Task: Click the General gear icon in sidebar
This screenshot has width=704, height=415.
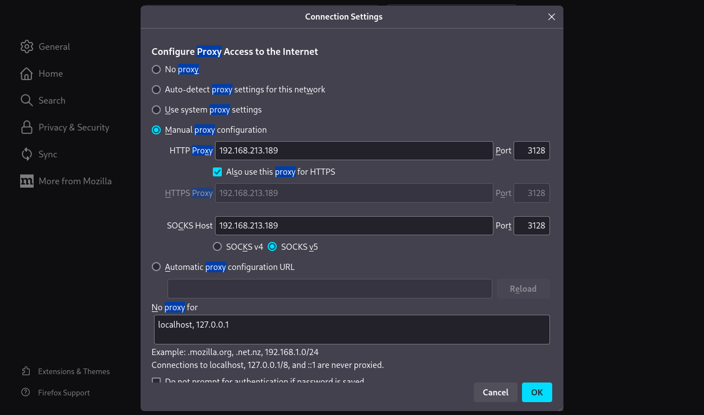Action: pyautogui.click(x=26, y=46)
